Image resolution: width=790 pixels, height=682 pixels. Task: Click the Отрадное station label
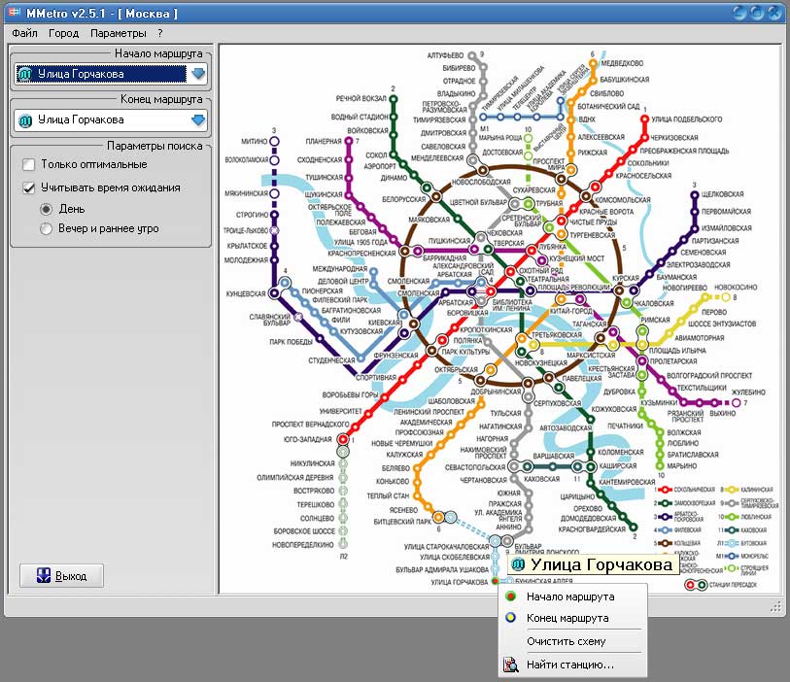click(459, 81)
